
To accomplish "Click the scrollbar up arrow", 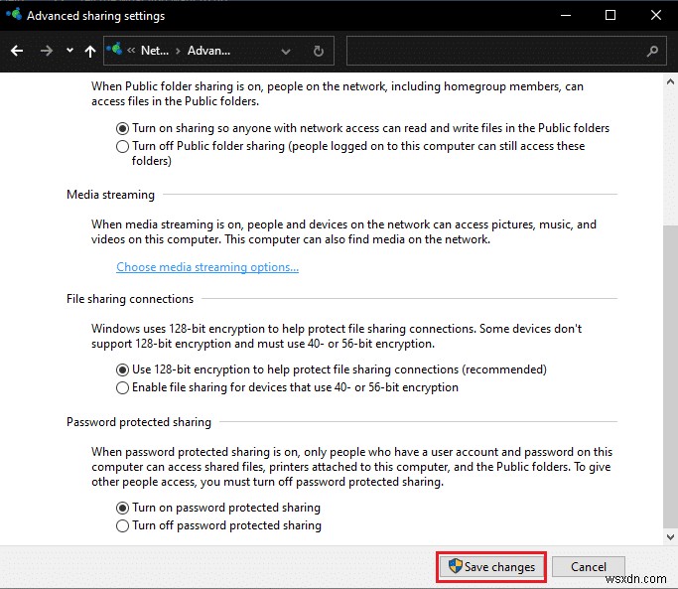I will [x=670, y=80].
